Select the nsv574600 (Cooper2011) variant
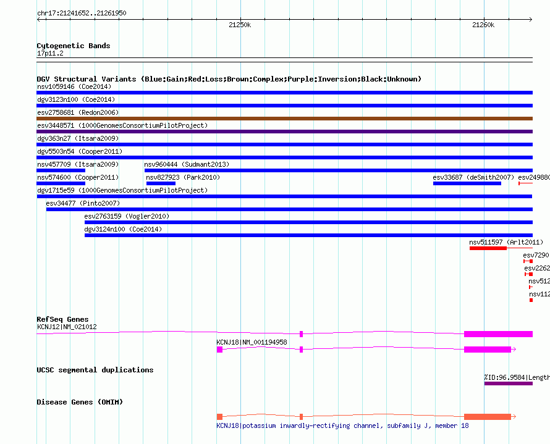Viewport: 550px width, 444px height. click(x=61, y=183)
